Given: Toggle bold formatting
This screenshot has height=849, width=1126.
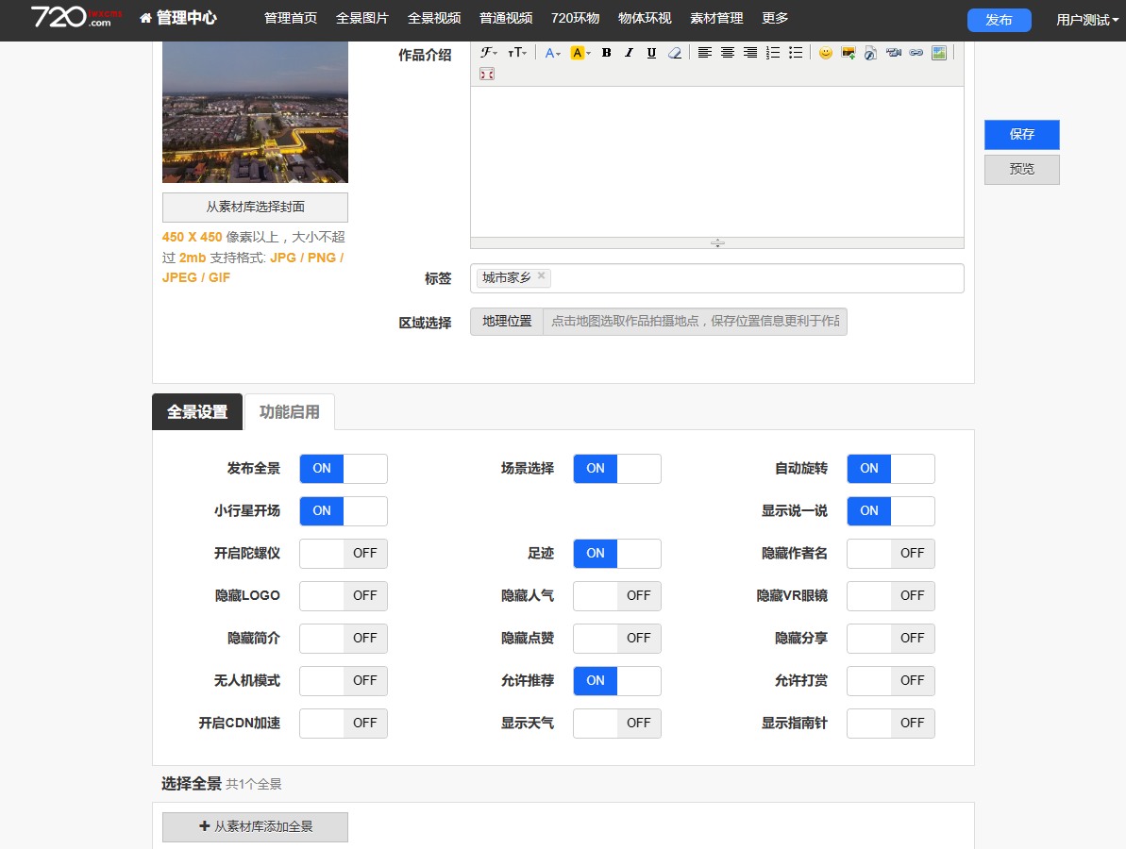Looking at the screenshot, I should click(x=607, y=53).
